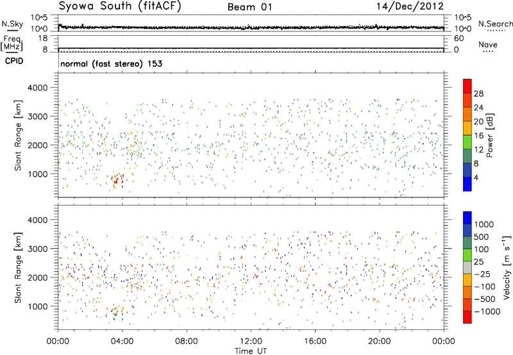Click the '28' tick on Power scale
The image size is (513, 355).
coord(478,94)
